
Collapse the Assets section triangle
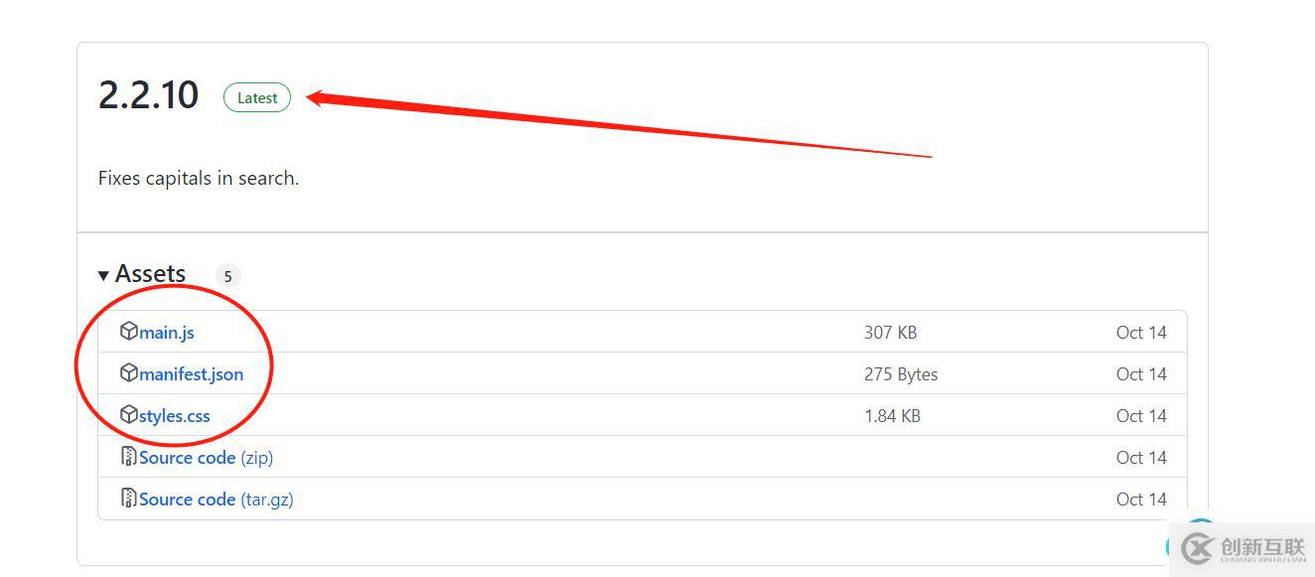(103, 275)
